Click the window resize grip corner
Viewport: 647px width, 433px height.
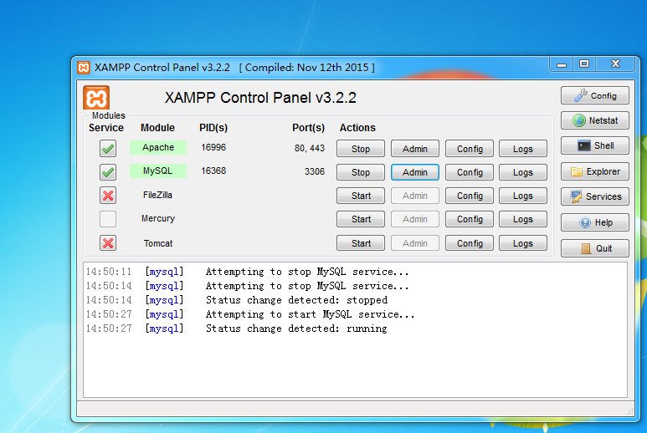pos(630,411)
